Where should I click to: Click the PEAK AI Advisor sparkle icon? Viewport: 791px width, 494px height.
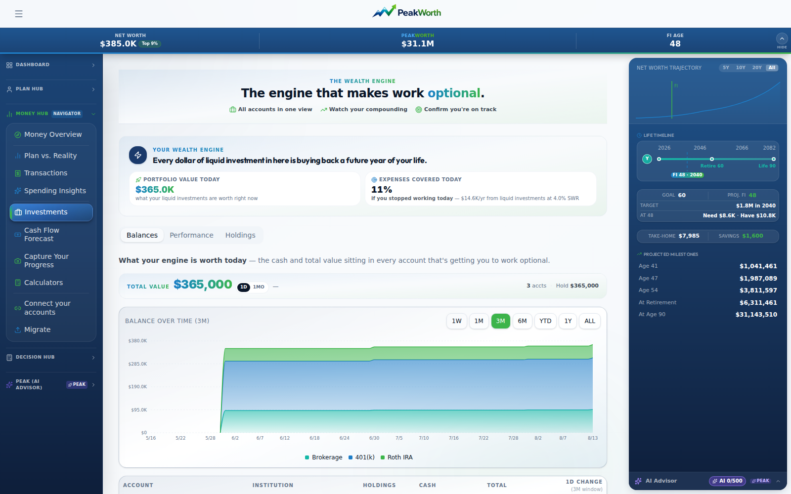[9, 385]
